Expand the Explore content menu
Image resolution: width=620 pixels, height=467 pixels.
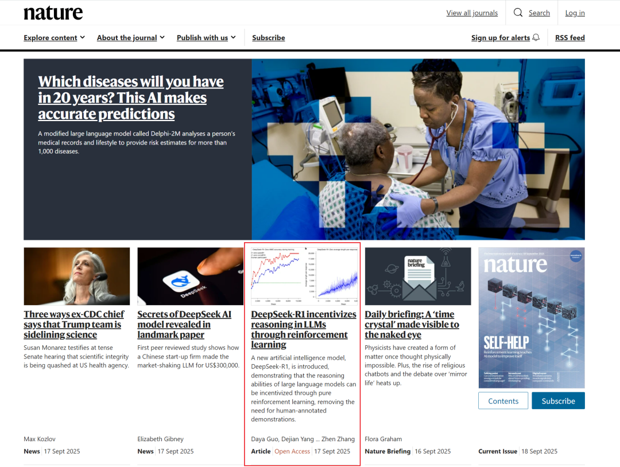click(x=54, y=38)
